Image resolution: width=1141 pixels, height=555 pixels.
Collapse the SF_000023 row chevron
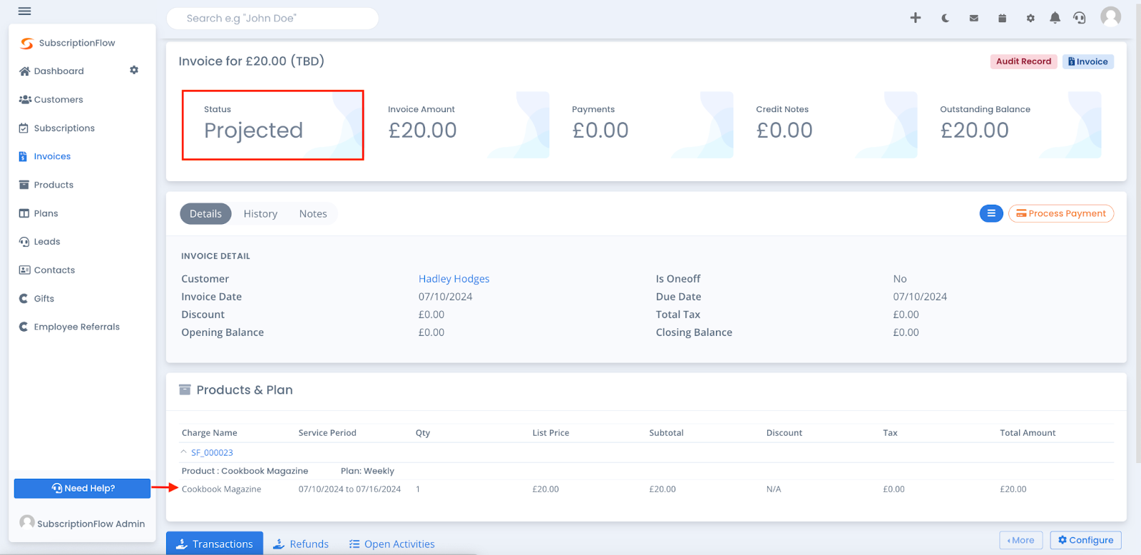pos(183,452)
